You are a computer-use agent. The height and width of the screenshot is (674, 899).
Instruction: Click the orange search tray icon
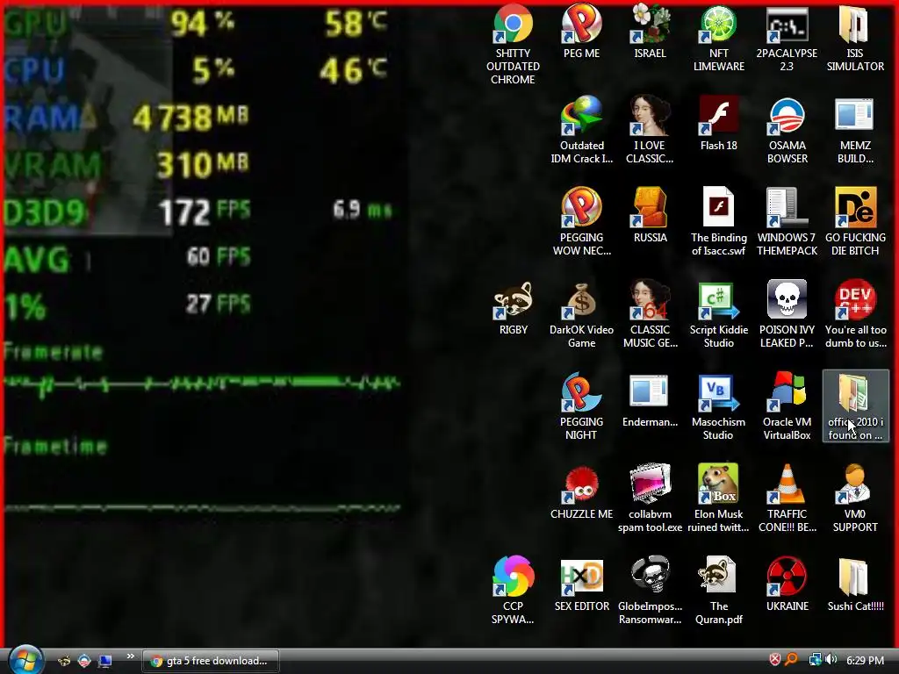(791, 660)
